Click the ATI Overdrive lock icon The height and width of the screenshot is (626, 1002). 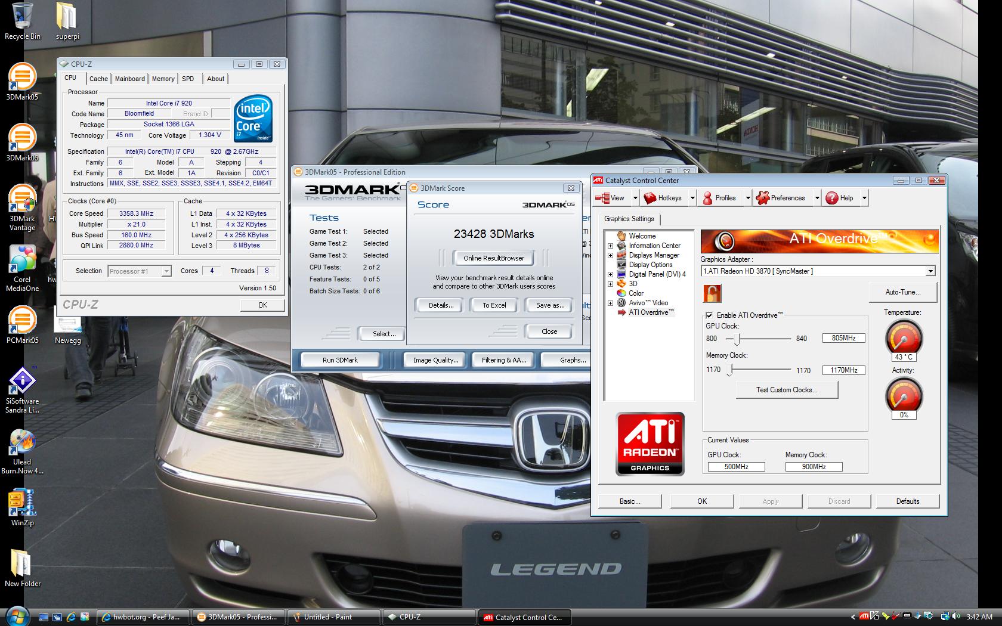pyautogui.click(x=712, y=293)
